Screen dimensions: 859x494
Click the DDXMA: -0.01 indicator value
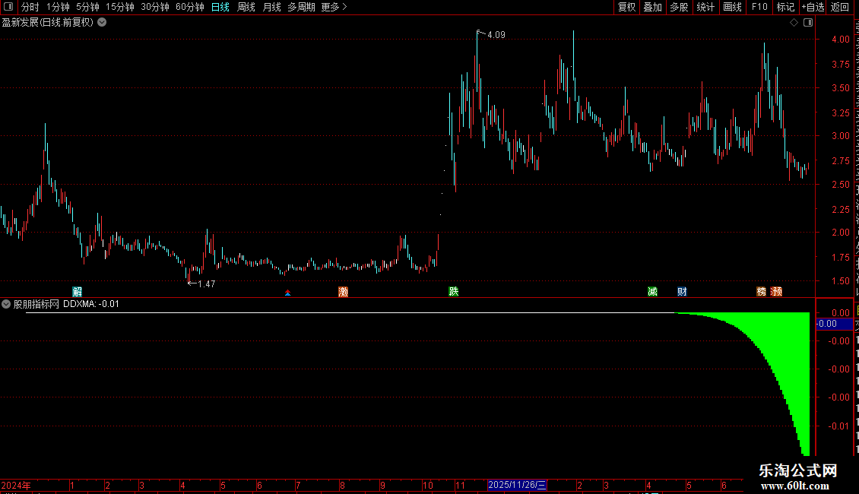[91, 304]
